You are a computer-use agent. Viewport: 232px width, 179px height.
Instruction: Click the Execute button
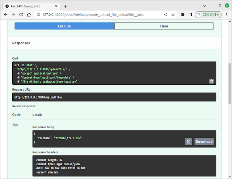pos(64,26)
